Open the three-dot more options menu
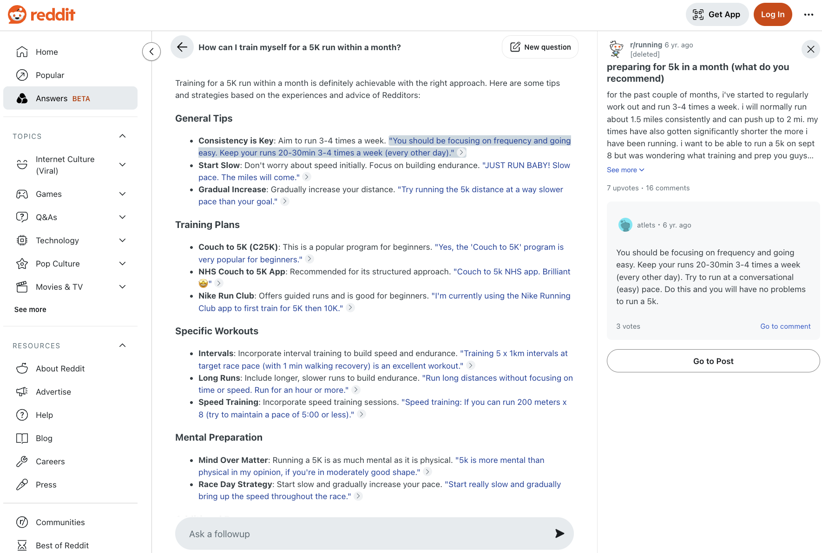Image resolution: width=822 pixels, height=553 pixels. coord(809,14)
